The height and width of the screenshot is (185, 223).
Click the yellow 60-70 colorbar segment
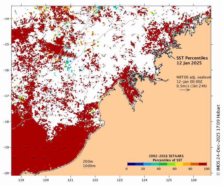[179, 164]
